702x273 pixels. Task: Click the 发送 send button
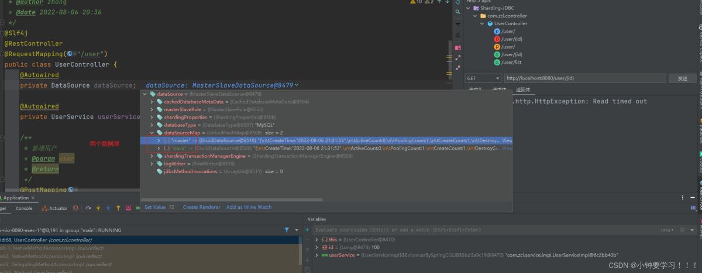682,78
